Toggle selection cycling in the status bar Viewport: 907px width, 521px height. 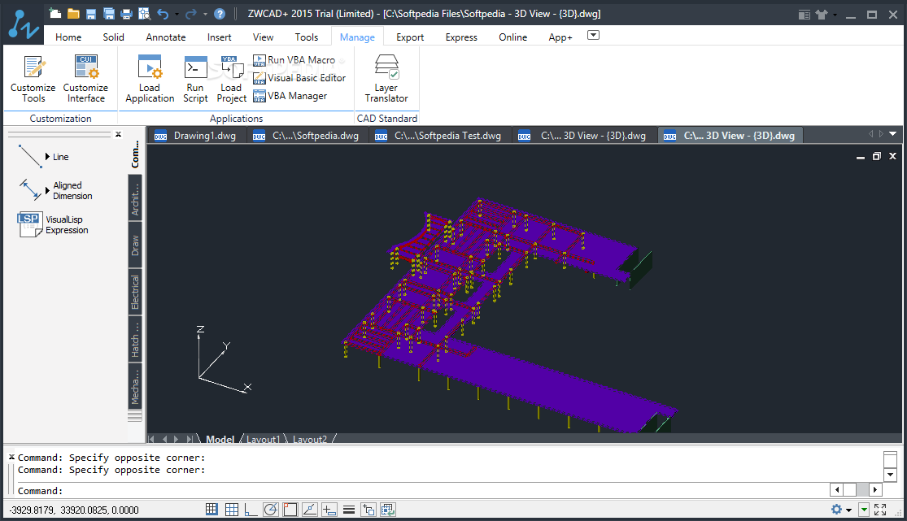point(368,510)
